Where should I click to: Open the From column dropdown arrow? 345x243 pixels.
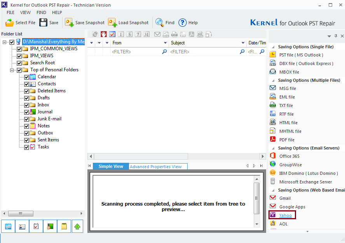pyautogui.click(x=165, y=43)
